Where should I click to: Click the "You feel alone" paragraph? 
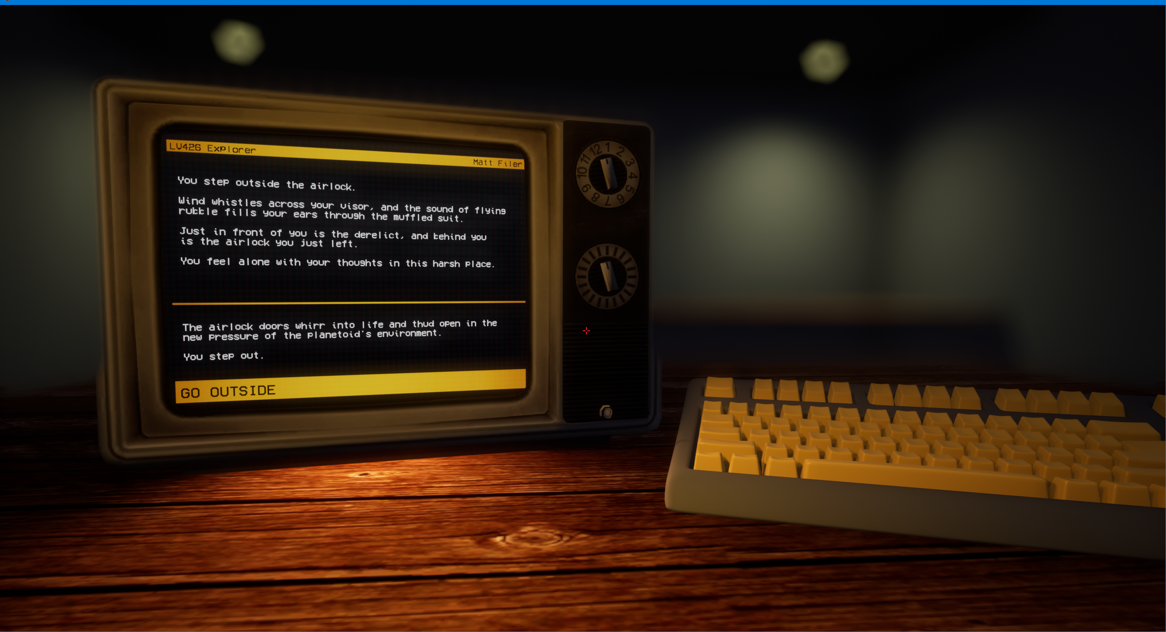[337, 263]
